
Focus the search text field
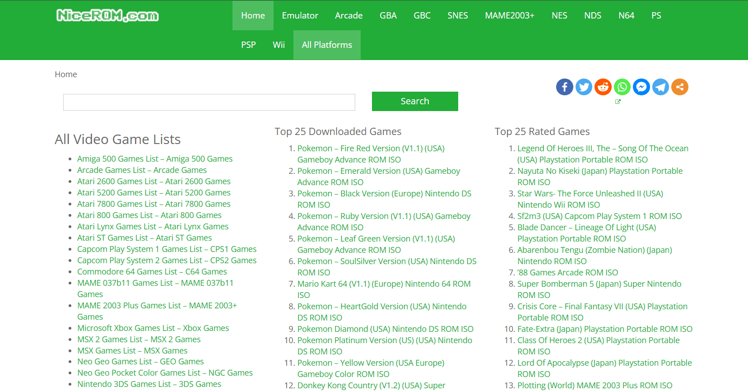(x=209, y=102)
